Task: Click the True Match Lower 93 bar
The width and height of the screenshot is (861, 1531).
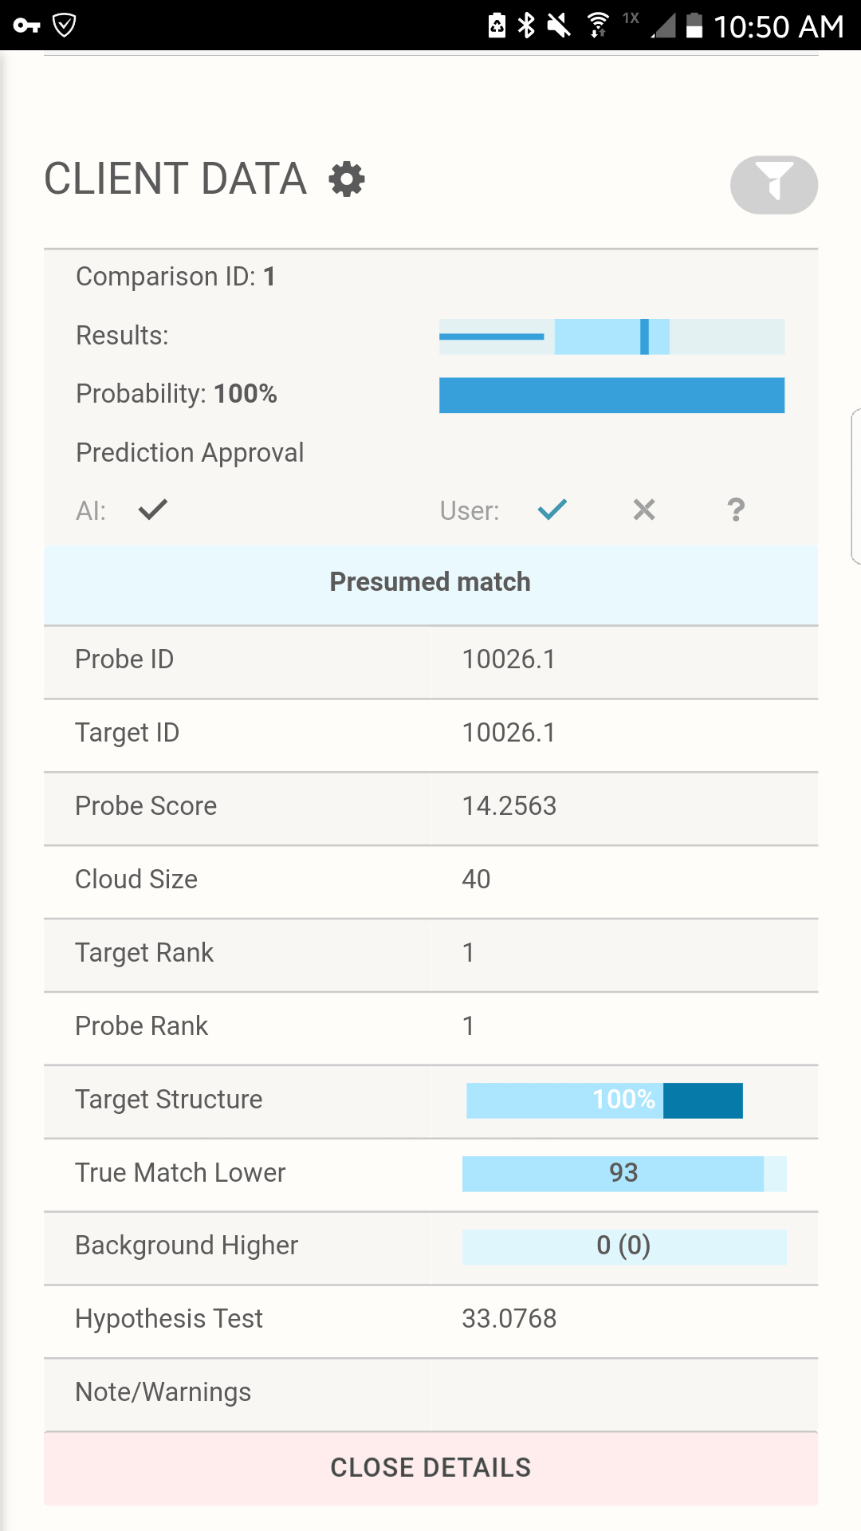Action: 624,1174
